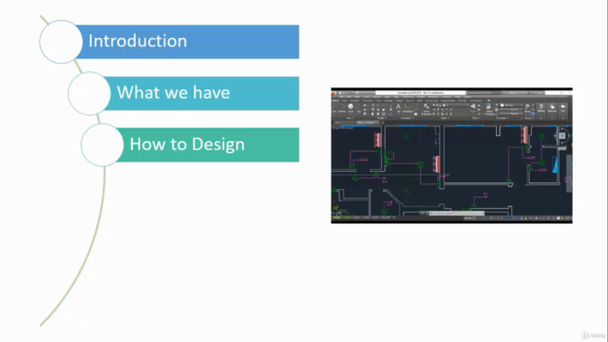Choose Match Properties in AutoCAD ribbon

click(x=489, y=109)
